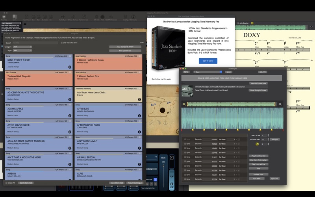Click the Reharmonize toolbar icon

pyautogui.click(x=83, y=17)
